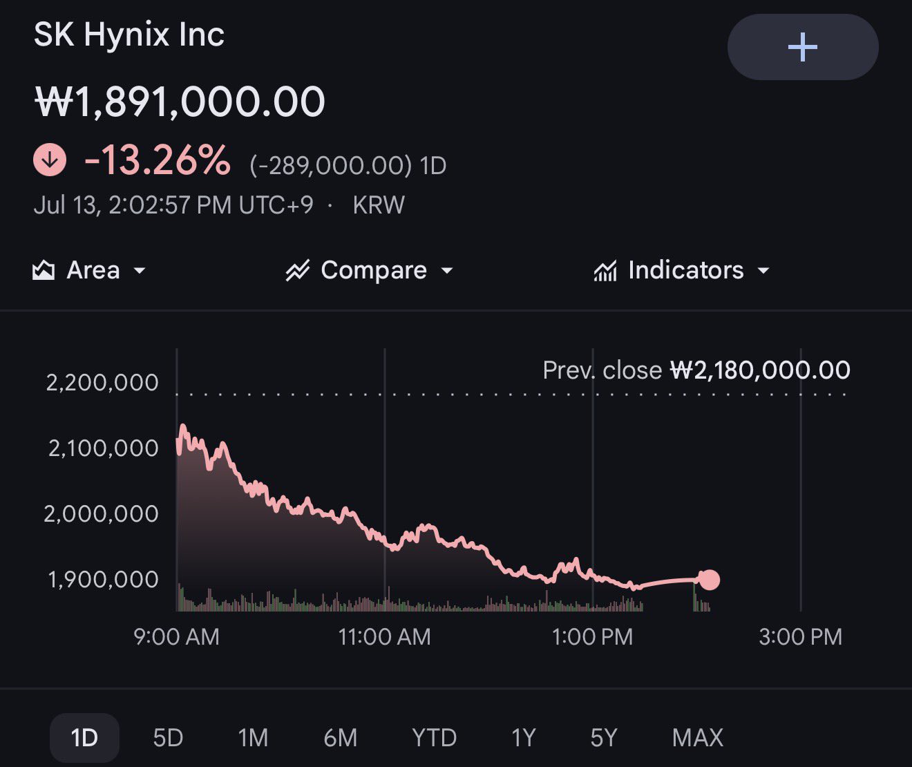Select the 1Y time range
Viewport: 912px width, 767px height.
coord(524,737)
